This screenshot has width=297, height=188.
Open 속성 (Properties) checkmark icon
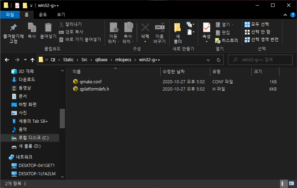pos(207,32)
